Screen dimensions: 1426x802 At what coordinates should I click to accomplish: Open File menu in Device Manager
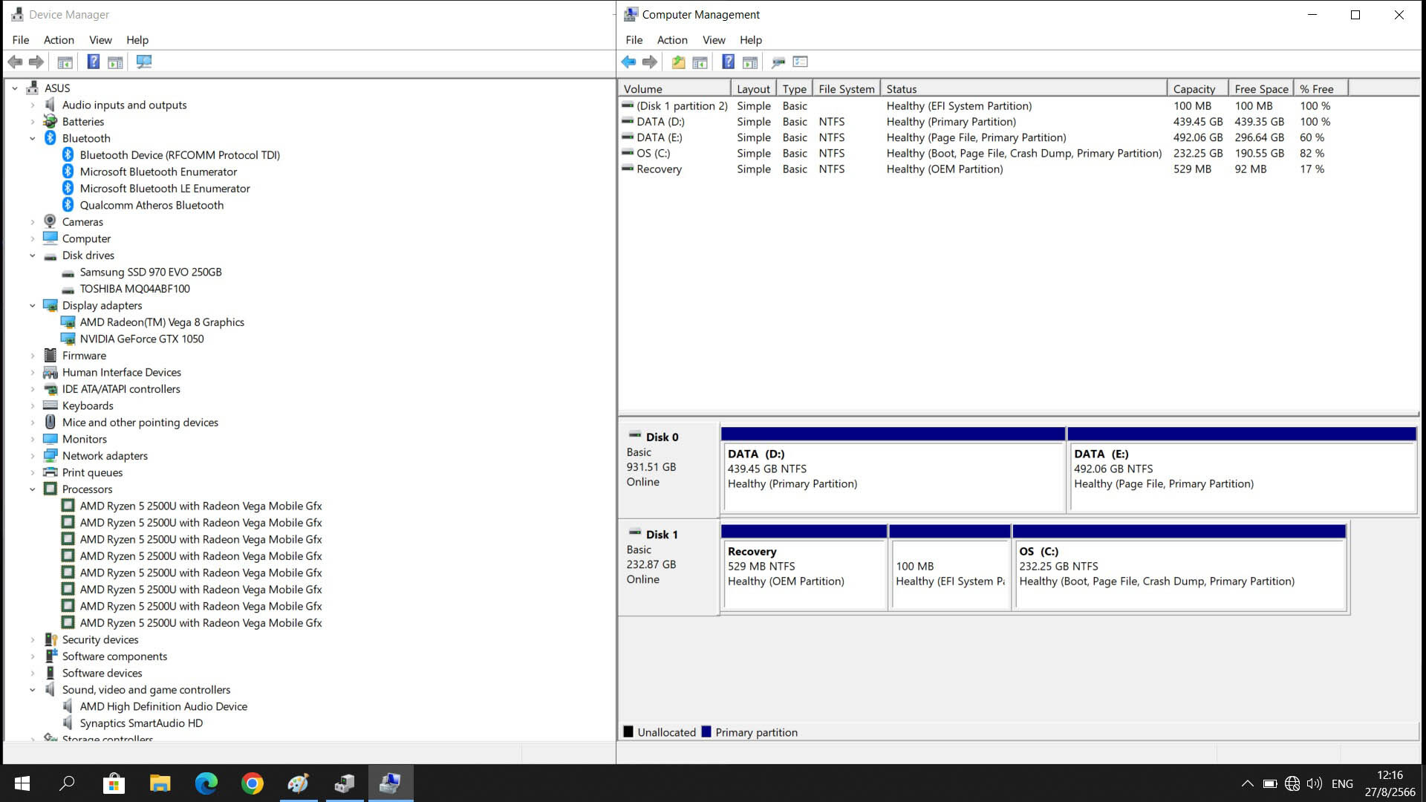click(x=21, y=40)
